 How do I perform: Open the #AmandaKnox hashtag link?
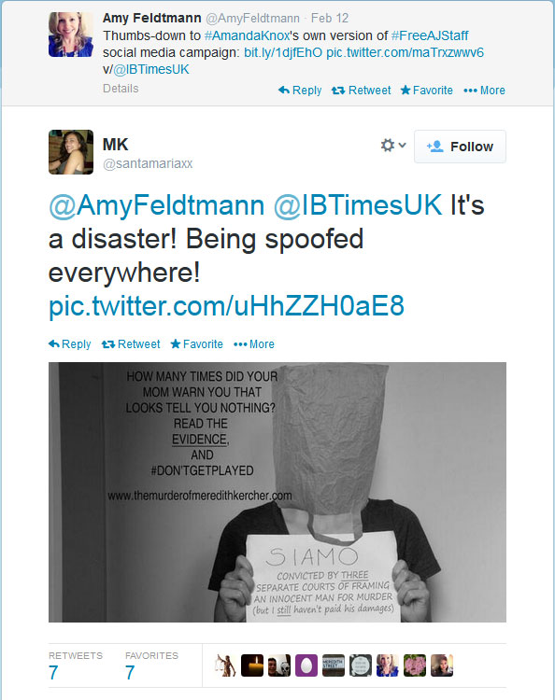(x=247, y=35)
